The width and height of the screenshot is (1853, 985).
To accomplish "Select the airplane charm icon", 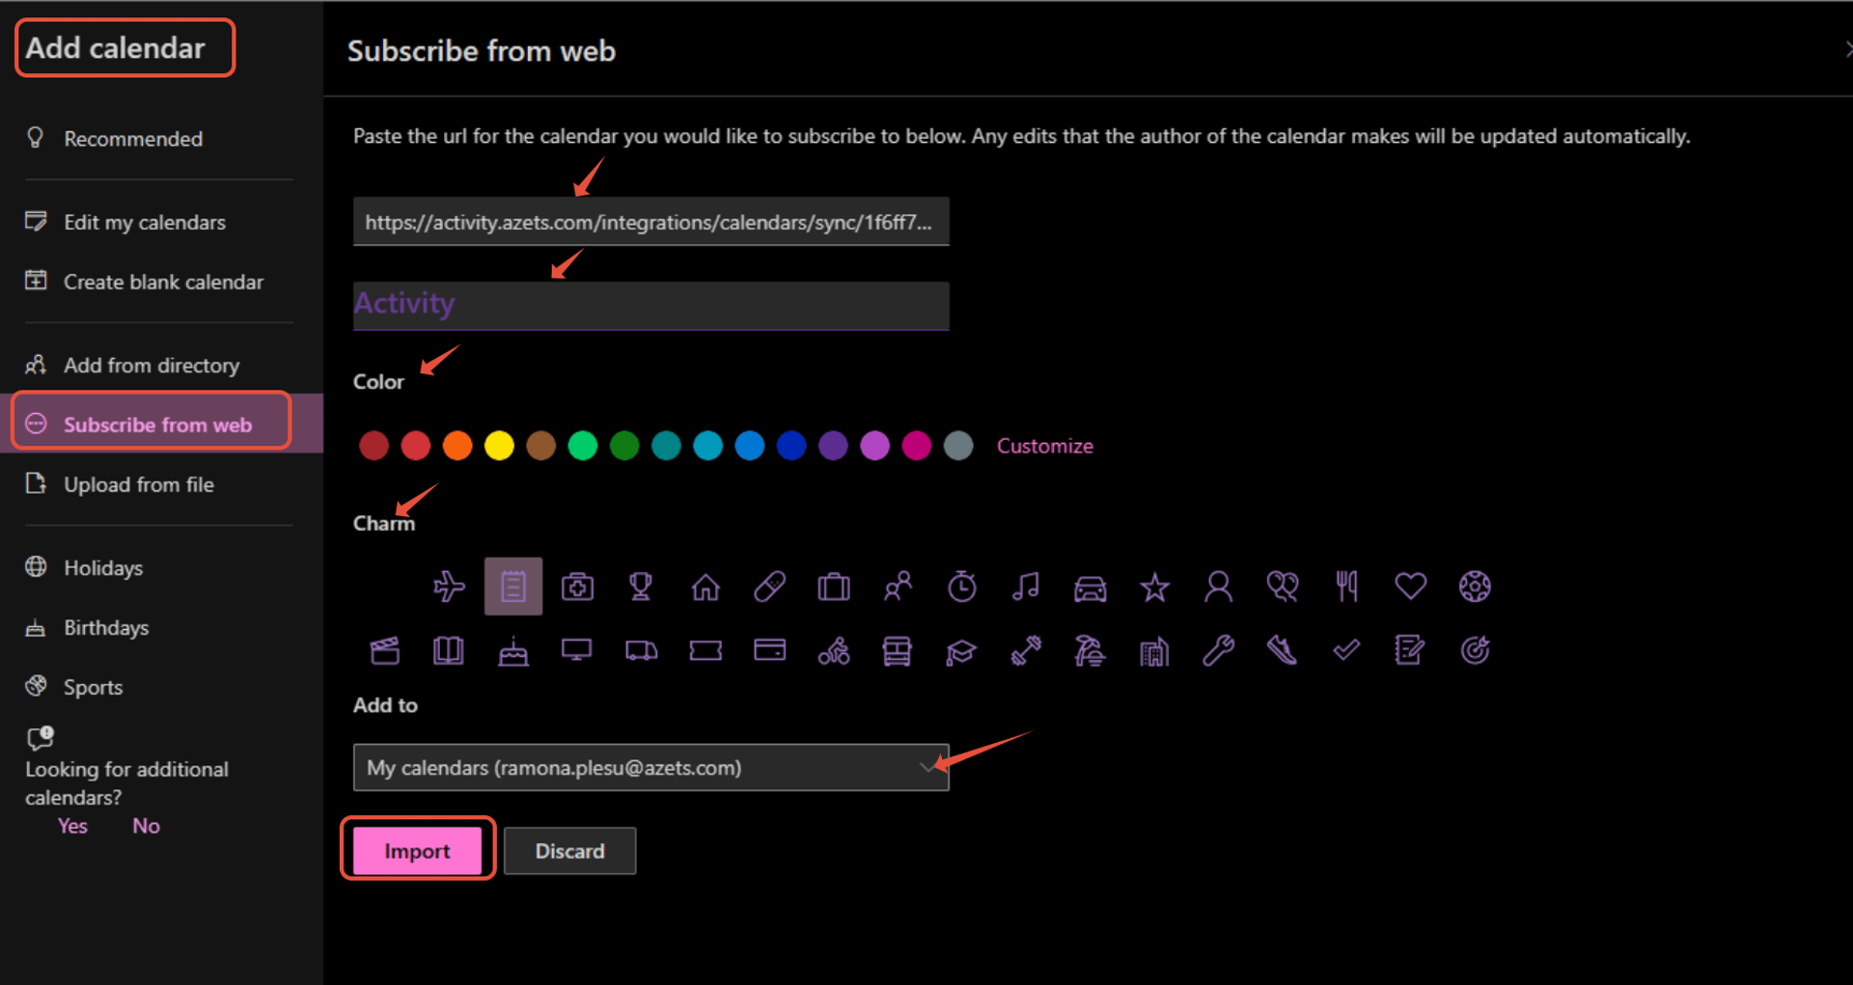I will tap(449, 587).
